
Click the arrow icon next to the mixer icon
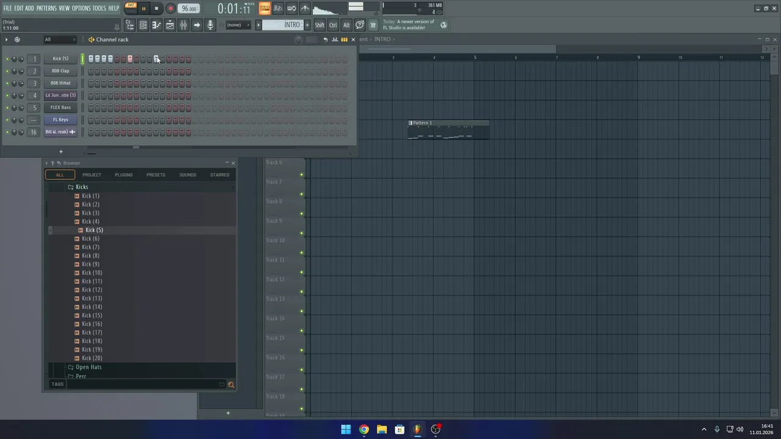point(196,25)
